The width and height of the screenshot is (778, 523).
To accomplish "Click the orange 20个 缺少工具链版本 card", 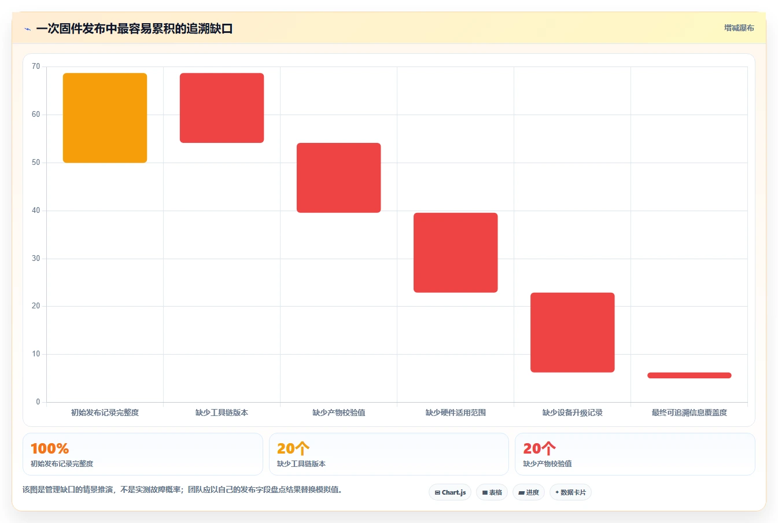I will [x=389, y=454].
